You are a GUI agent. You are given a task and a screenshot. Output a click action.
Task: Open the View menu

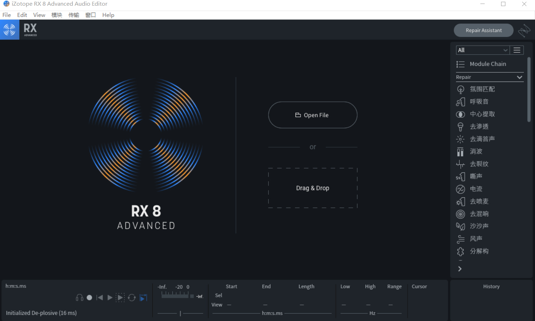[x=39, y=15]
